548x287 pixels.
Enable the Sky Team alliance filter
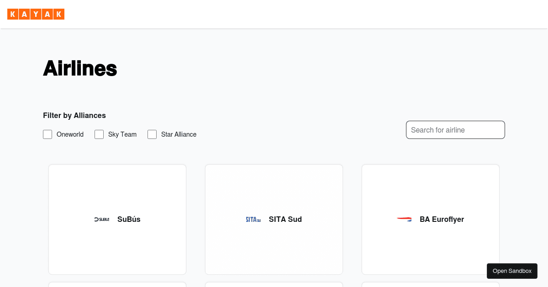[x=99, y=134]
